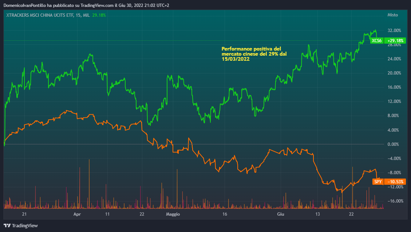
Task: Select the yellow Performance positiva annotation text
Action: coord(254,54)
